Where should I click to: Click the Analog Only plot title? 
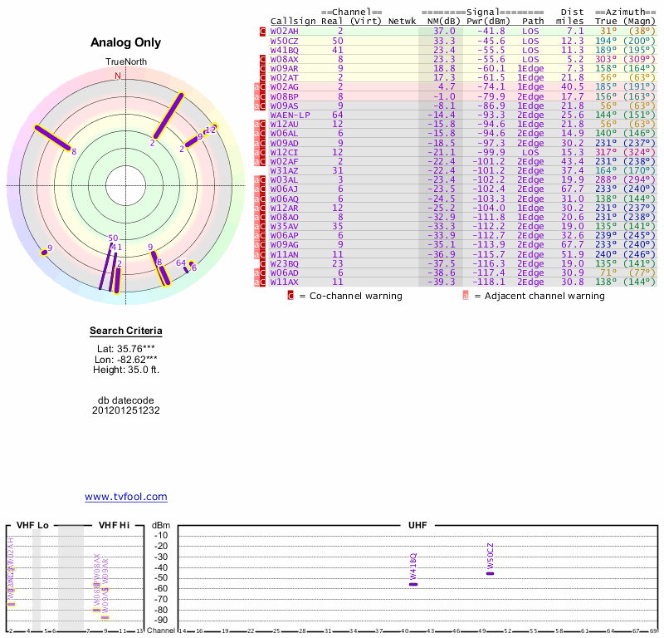pos(125,43)
